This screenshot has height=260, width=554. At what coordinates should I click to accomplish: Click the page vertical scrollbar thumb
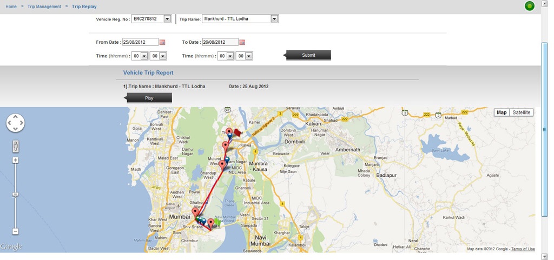[544, 130]
